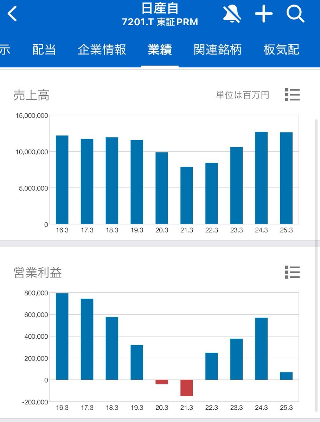
Task: Open search with the magnifier icon
Action: click(295, 14)
